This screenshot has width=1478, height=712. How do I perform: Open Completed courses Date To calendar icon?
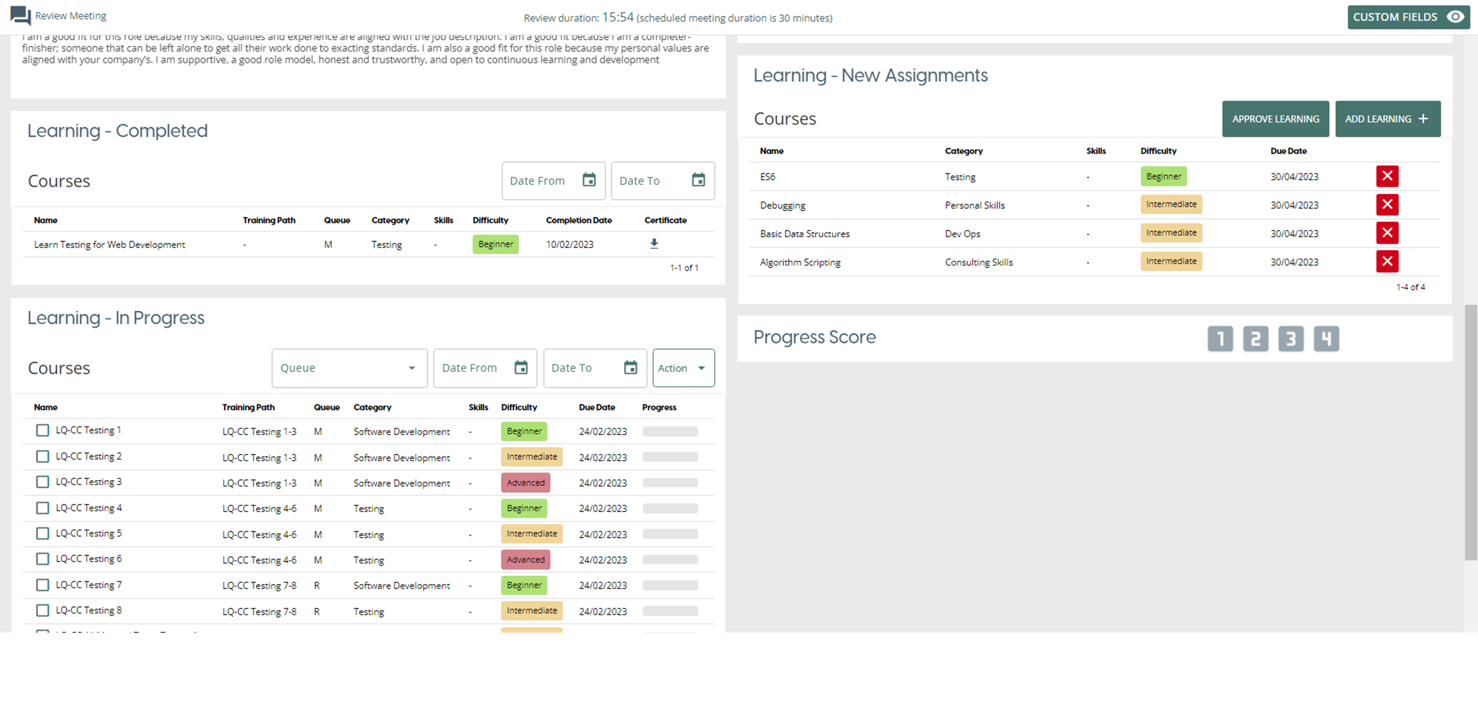pos(698,180)
